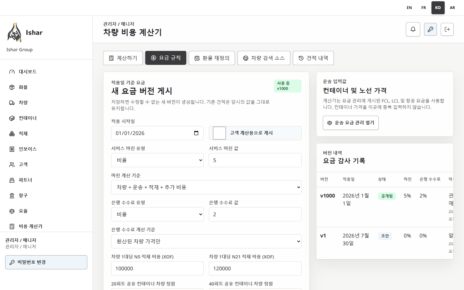Click the 서비스 마진 값 input
Screen dimensions: 464x290
(255, 160)
